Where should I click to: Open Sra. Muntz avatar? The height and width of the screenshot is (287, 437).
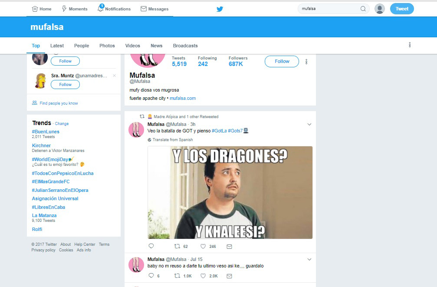(x=40, y=81)
